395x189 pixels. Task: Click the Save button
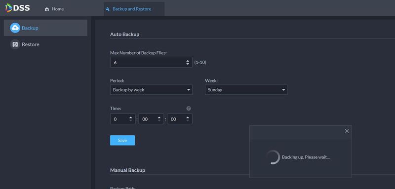click(122, 141)
